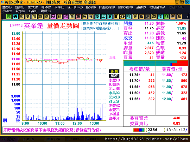
Task: Click the cyan 產 toolbar icon
Action: (x=160, y=16)
